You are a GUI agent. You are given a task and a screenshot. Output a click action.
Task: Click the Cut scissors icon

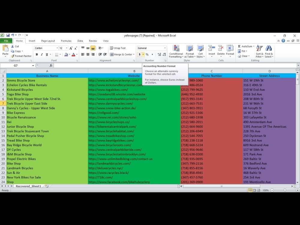(12, 46)
